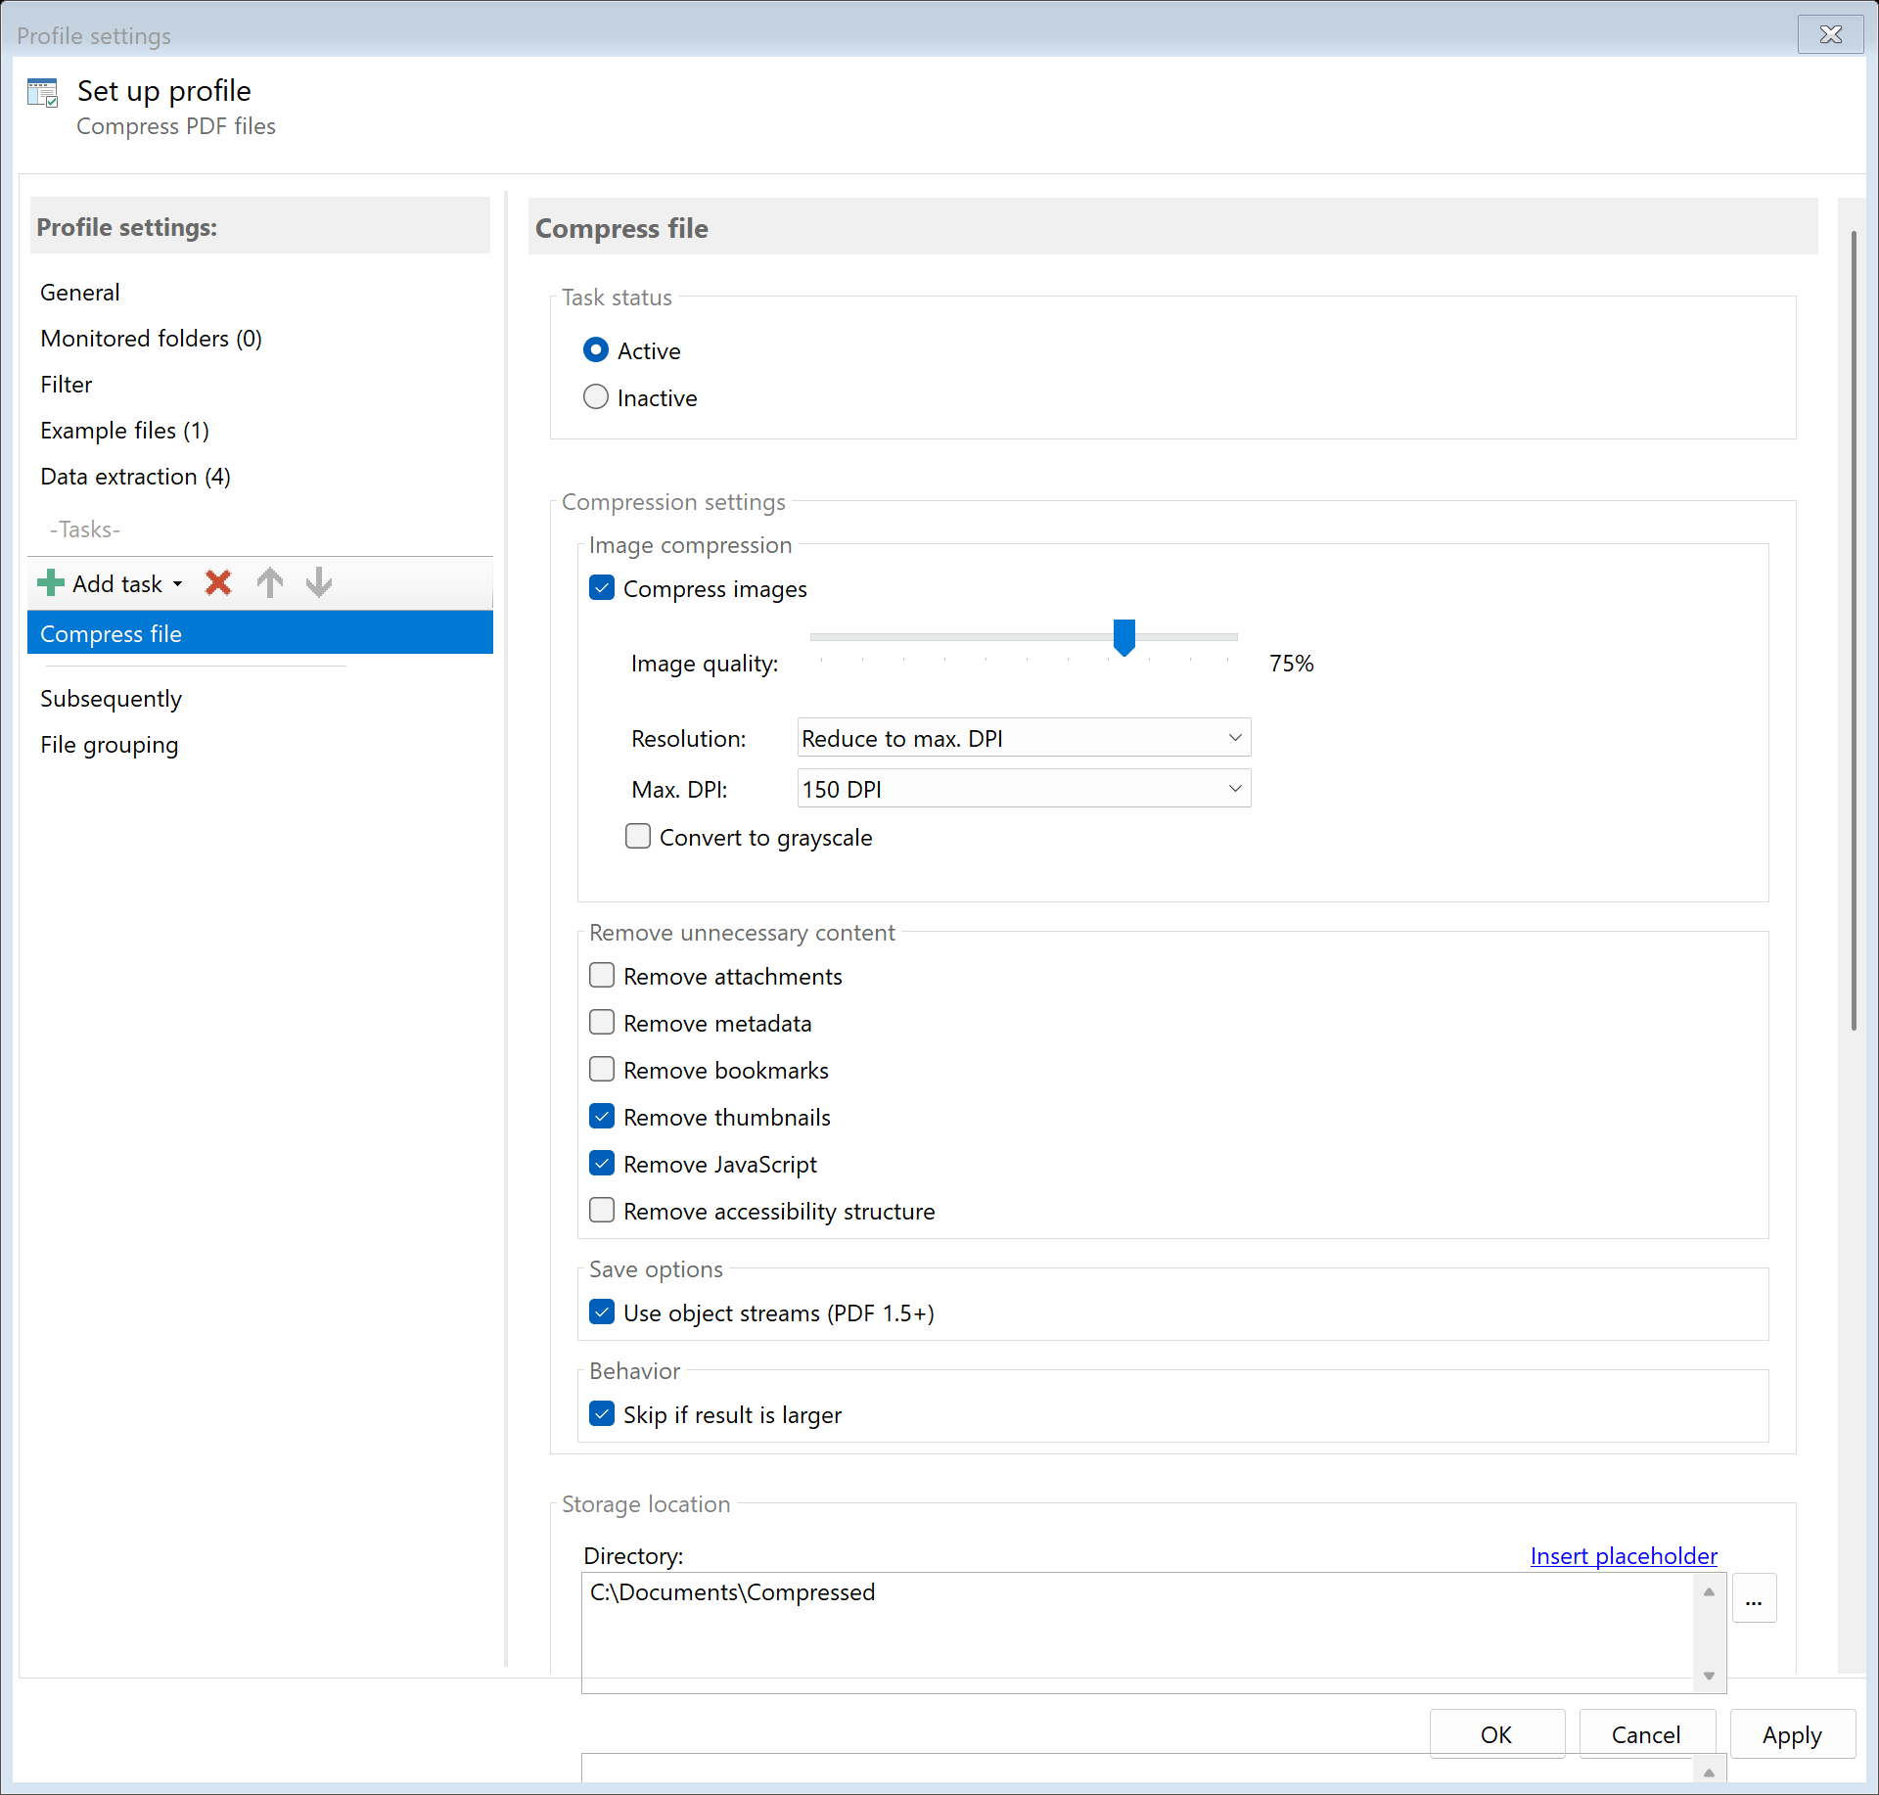
Task: Click the profile window icon beside Set up profile
Action: point(43,93)
